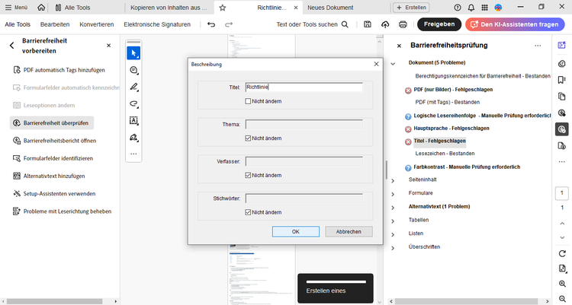Click the search magnifier icon
Image resolution: width=572 pixels, height=305 pixels.
345,24
